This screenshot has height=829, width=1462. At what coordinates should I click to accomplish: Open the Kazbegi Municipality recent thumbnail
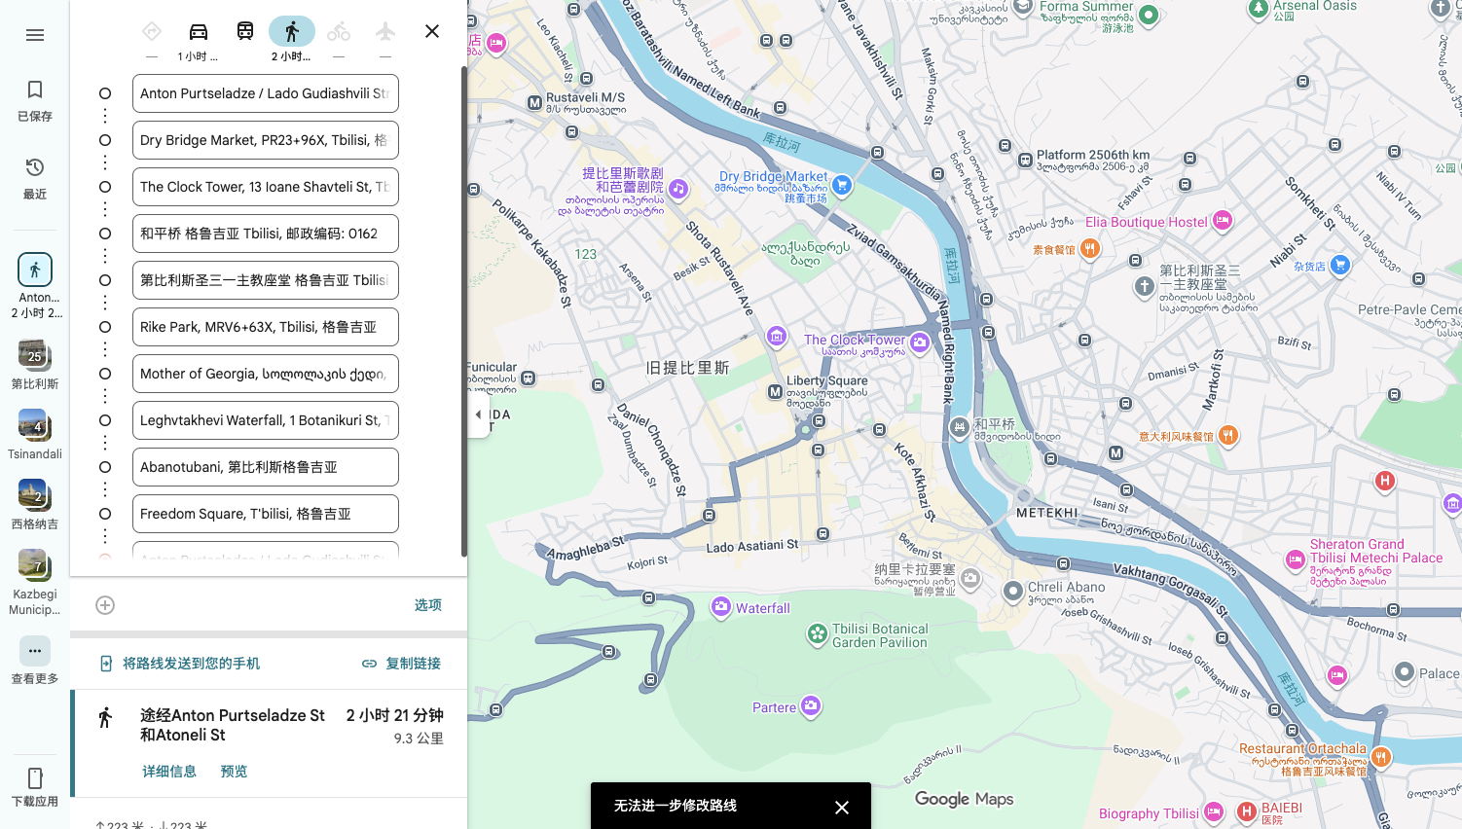point(34,582)
